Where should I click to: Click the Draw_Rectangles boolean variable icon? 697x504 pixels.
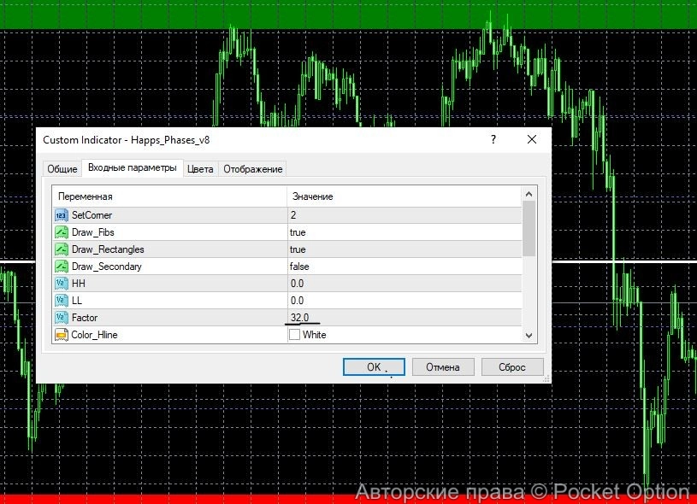[x=62, y=249]
